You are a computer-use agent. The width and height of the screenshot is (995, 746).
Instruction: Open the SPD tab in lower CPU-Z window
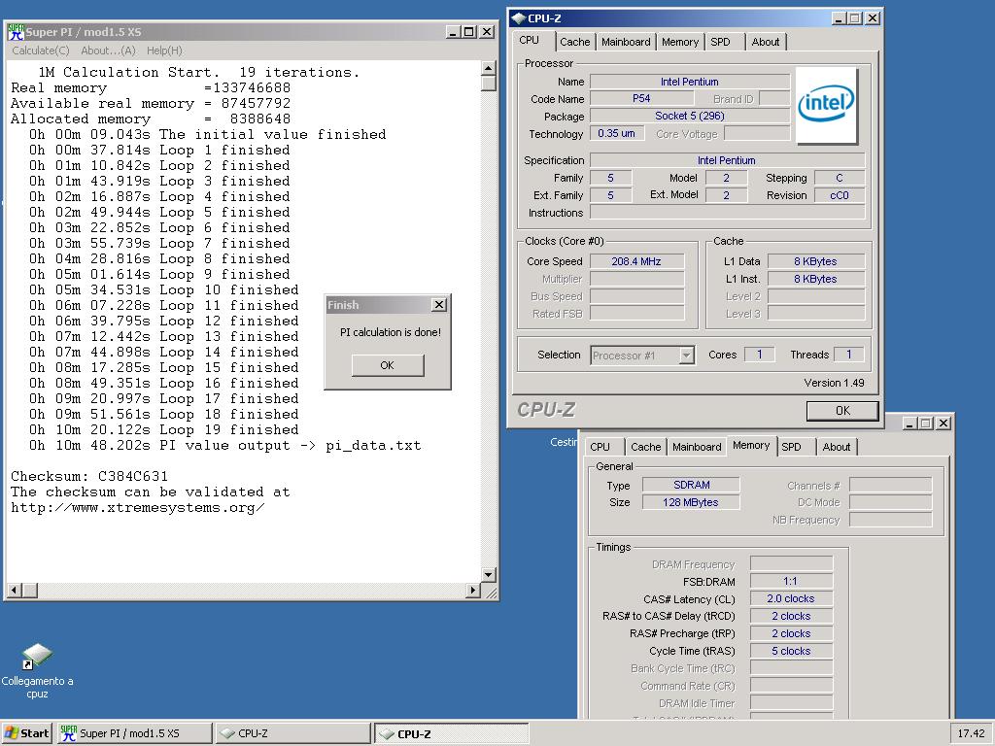[x=791, y=447]
